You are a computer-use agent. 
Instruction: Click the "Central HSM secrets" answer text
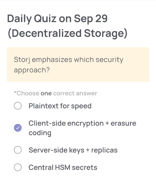click(x=63, y=168)
